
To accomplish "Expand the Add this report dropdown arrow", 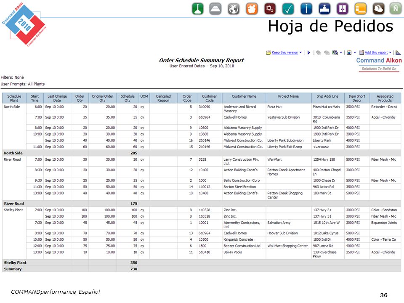I will [x=390, y=53].
